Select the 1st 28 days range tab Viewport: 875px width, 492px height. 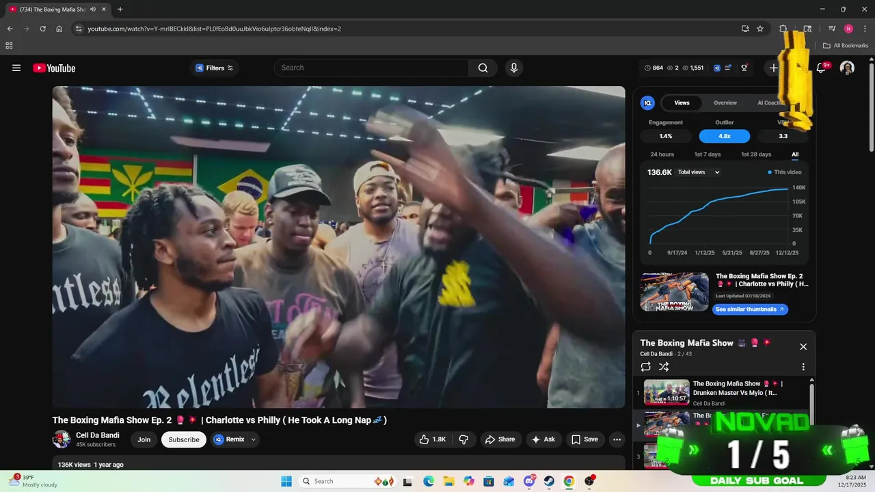click(x=756, y=154)
